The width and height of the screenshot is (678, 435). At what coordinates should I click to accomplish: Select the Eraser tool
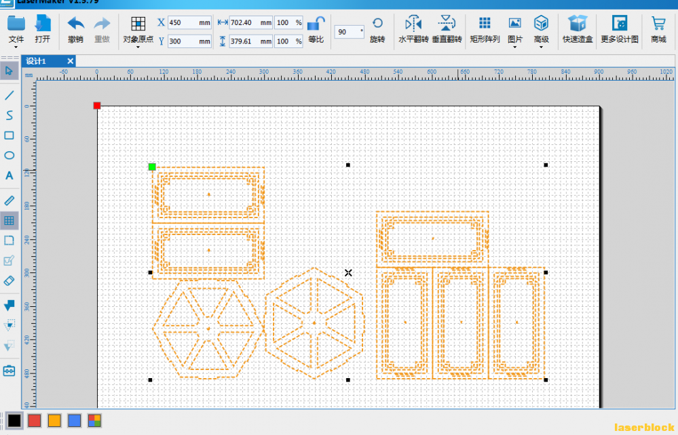9,281
